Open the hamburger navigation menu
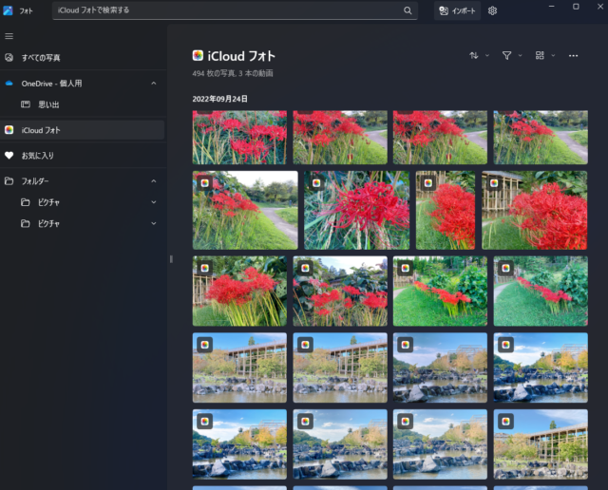Viewport: 608px width, 490px height. [x=9, y=36]
